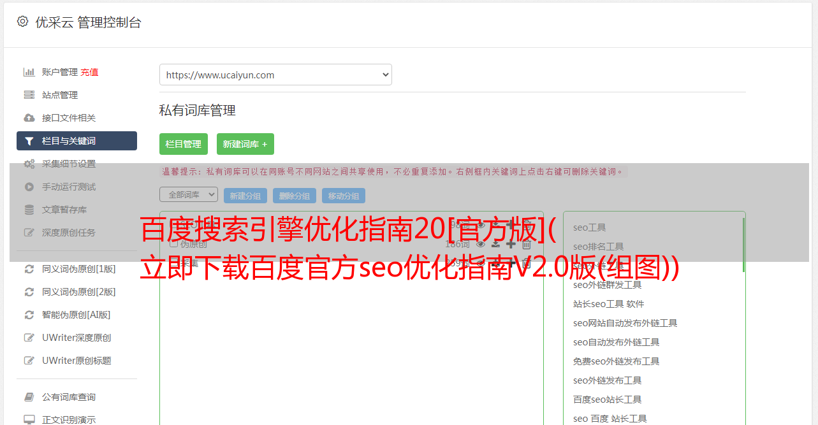
Task: Click the edit icon of UWriter深度原创
Action: [x=29, y=338]
